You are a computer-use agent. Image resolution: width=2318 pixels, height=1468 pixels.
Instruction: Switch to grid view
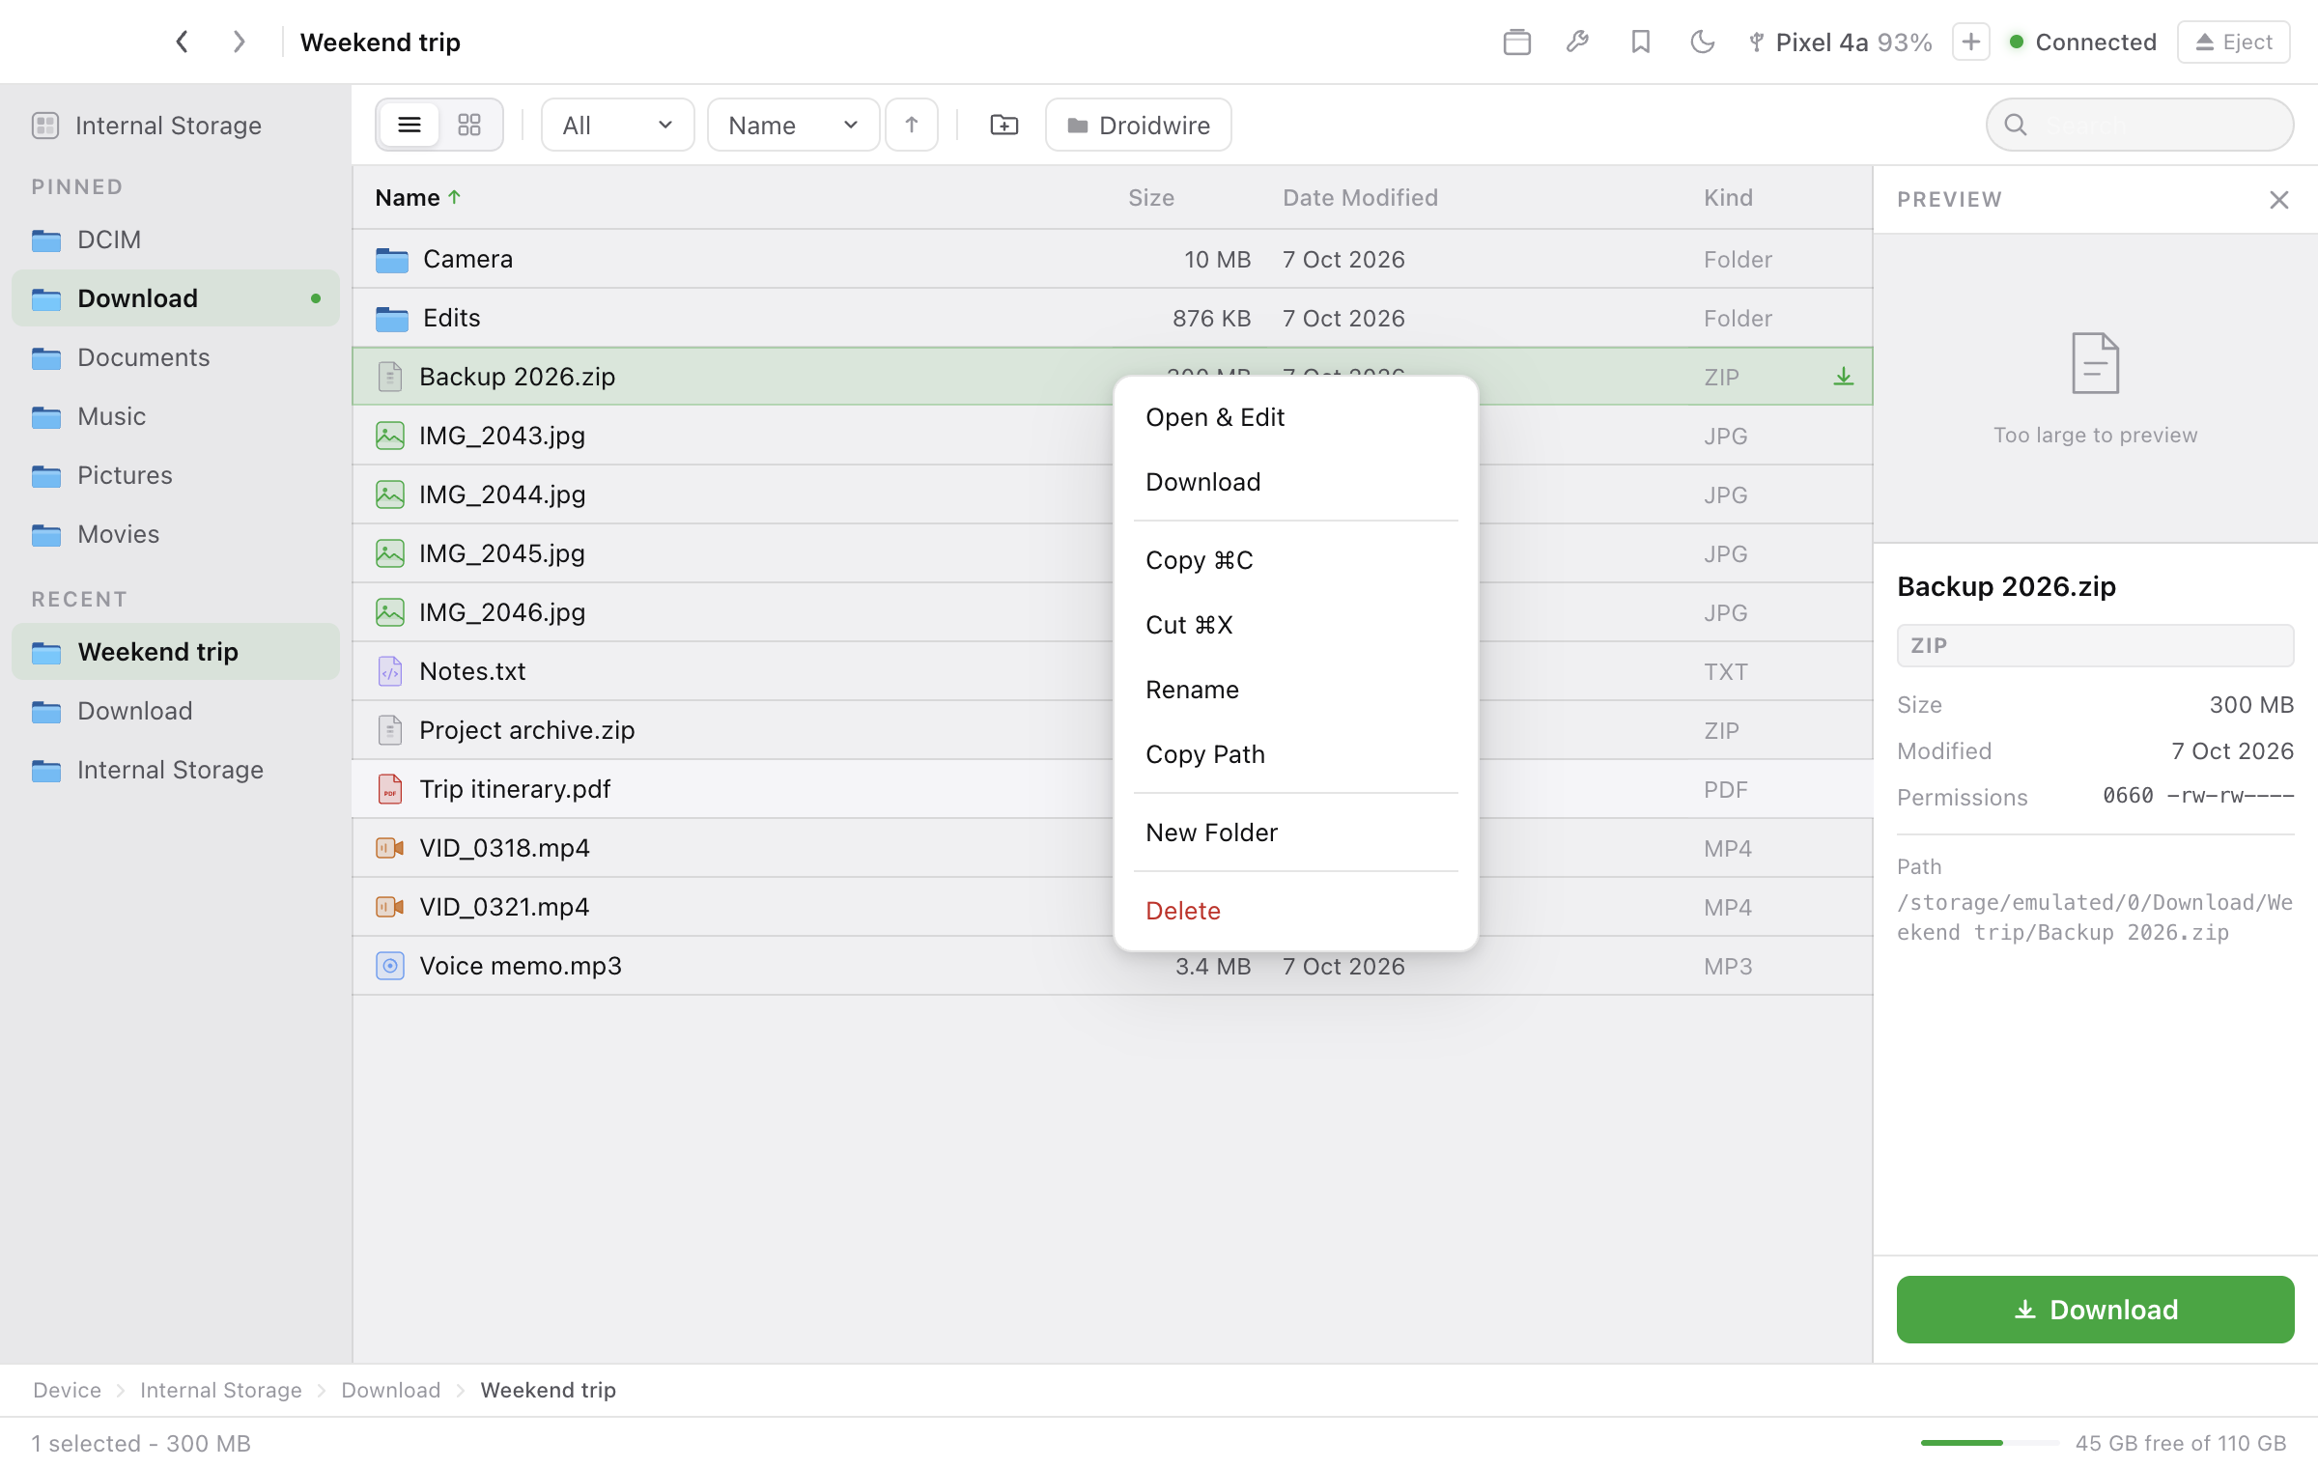coord(469,125)
